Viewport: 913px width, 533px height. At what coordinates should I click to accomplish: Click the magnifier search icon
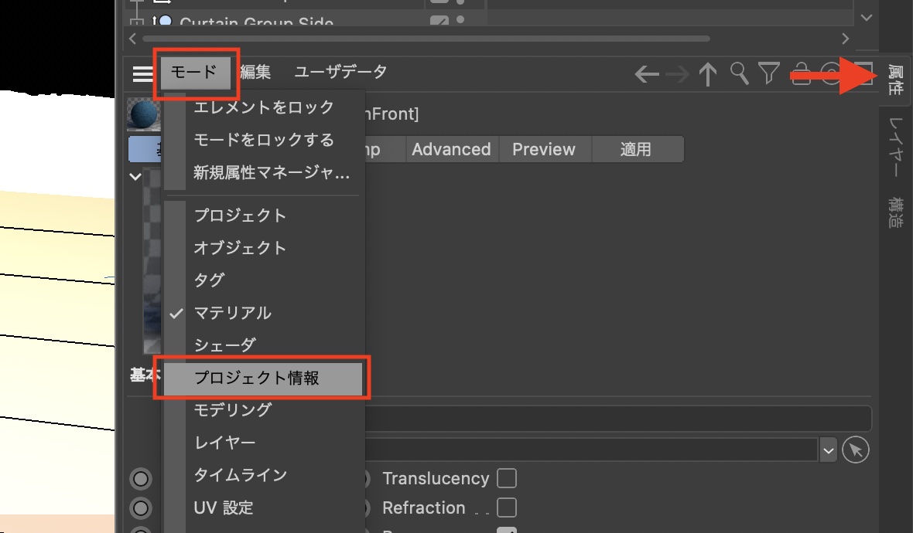click(739, 73)
